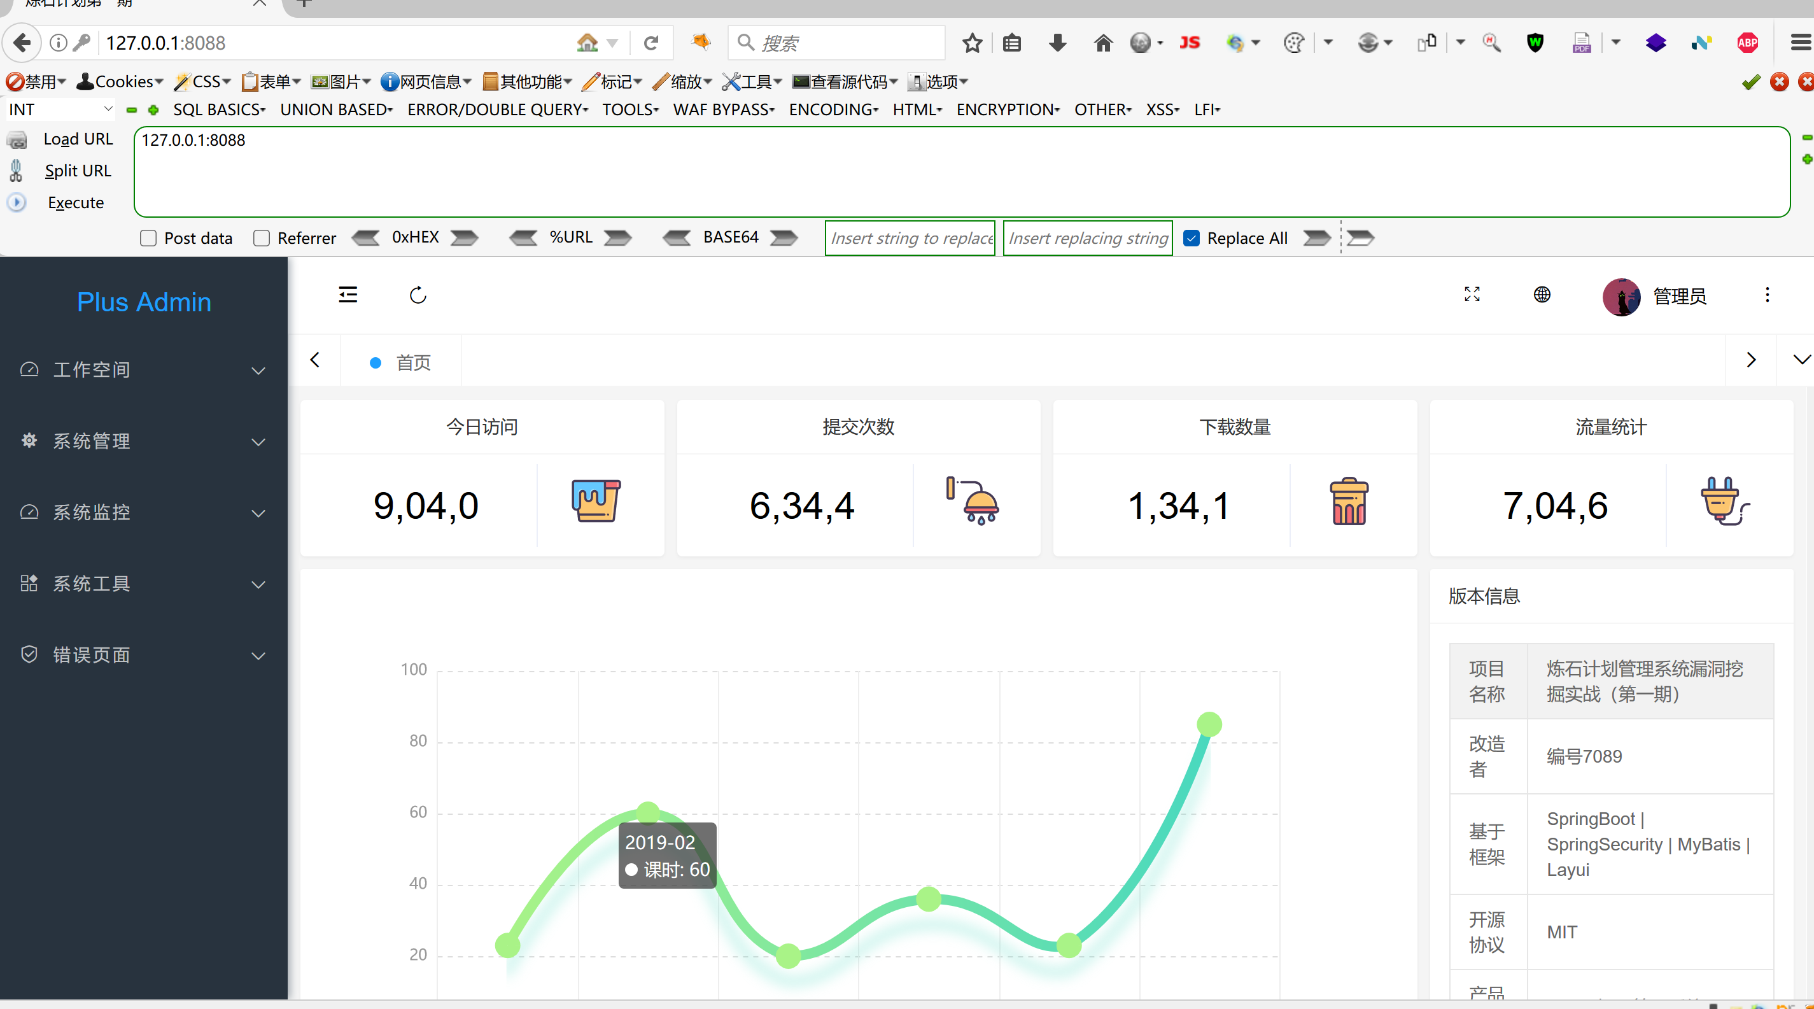Check the Referrer checkbox
Screen dimensions: 1814x1009
click(x=261, y=238)
